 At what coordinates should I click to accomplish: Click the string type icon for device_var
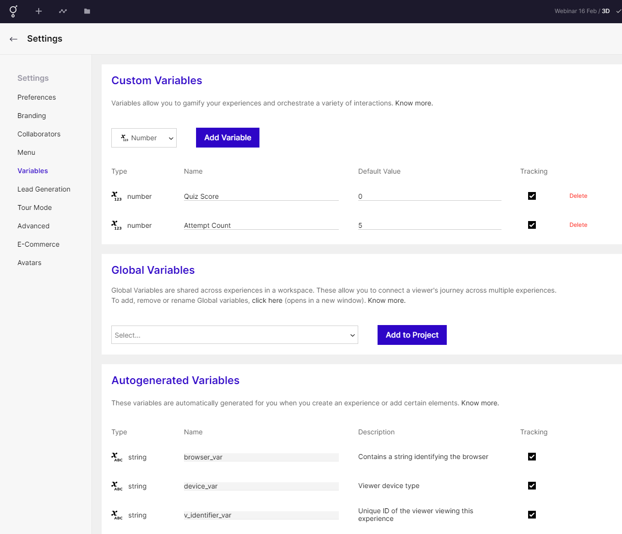117,486
